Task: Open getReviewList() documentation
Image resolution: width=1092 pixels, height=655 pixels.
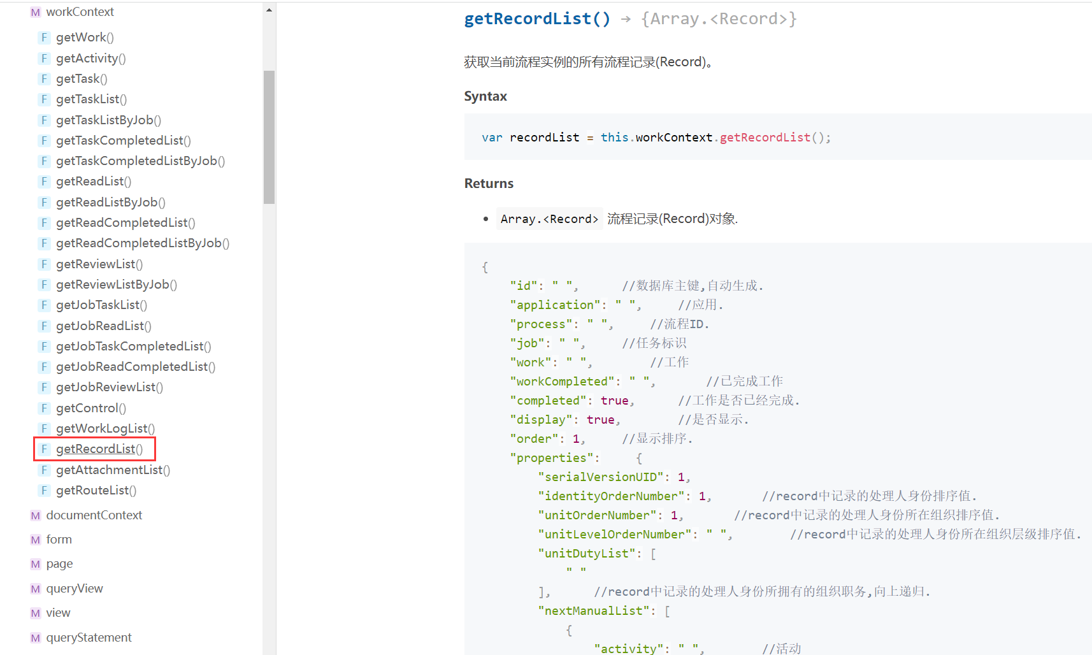Action: point(99,264)
